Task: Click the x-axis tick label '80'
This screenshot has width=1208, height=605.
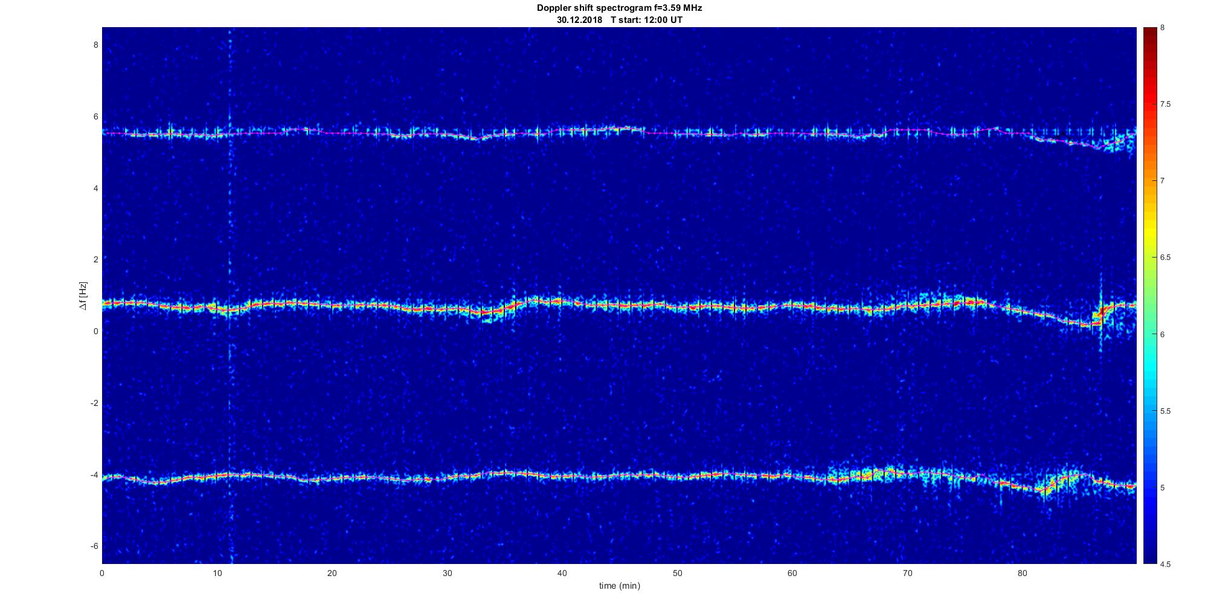Action: click(1022, 573)
